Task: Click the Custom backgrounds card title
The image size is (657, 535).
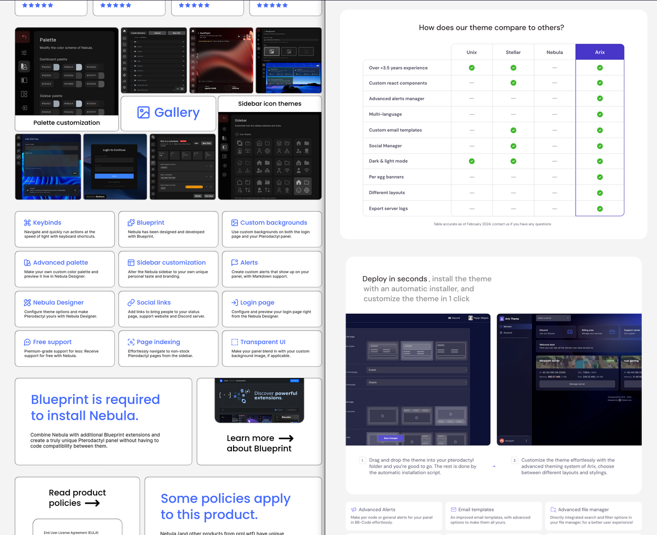Action: (274, 223)
